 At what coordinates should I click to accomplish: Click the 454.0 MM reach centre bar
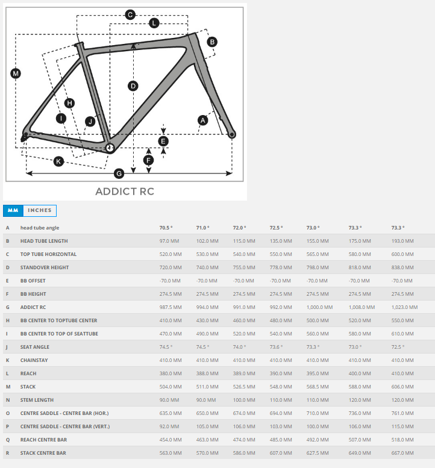171,440
